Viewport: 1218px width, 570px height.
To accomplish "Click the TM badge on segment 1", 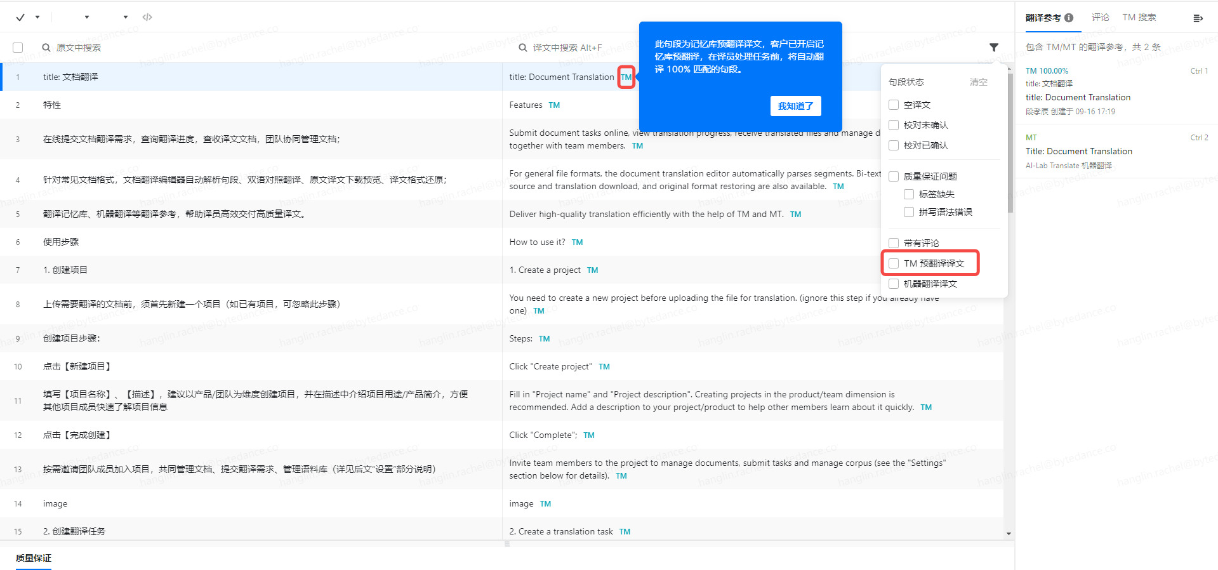I will tap(626, 77).
